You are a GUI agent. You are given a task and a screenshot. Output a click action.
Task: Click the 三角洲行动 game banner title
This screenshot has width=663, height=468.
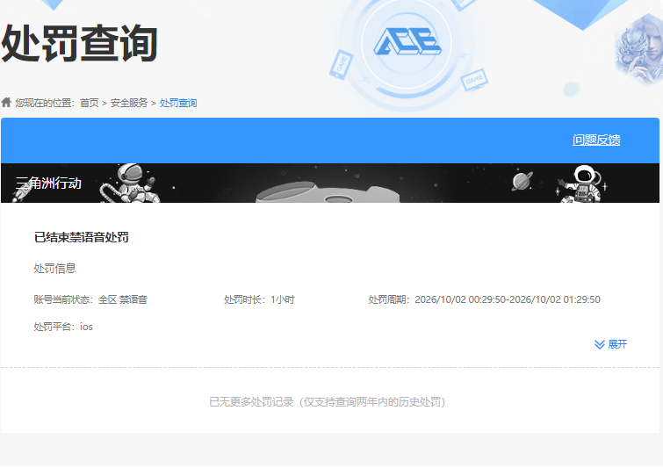coord(48,183)
